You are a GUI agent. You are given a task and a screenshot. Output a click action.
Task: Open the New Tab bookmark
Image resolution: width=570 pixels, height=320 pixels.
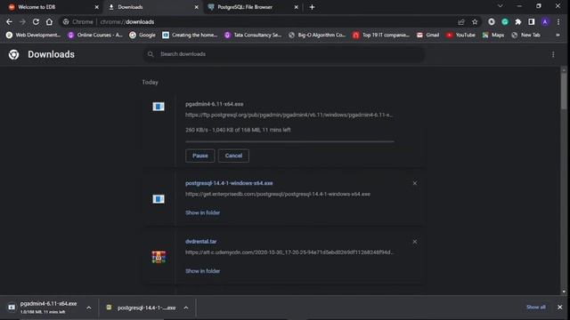point(525,35)
